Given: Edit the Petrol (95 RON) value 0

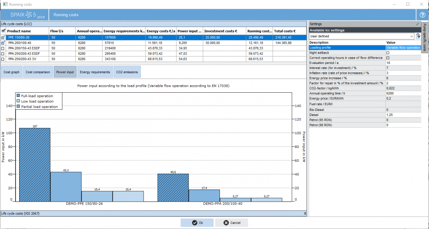Looking at the screenshot, I should (x=403, y=120).
